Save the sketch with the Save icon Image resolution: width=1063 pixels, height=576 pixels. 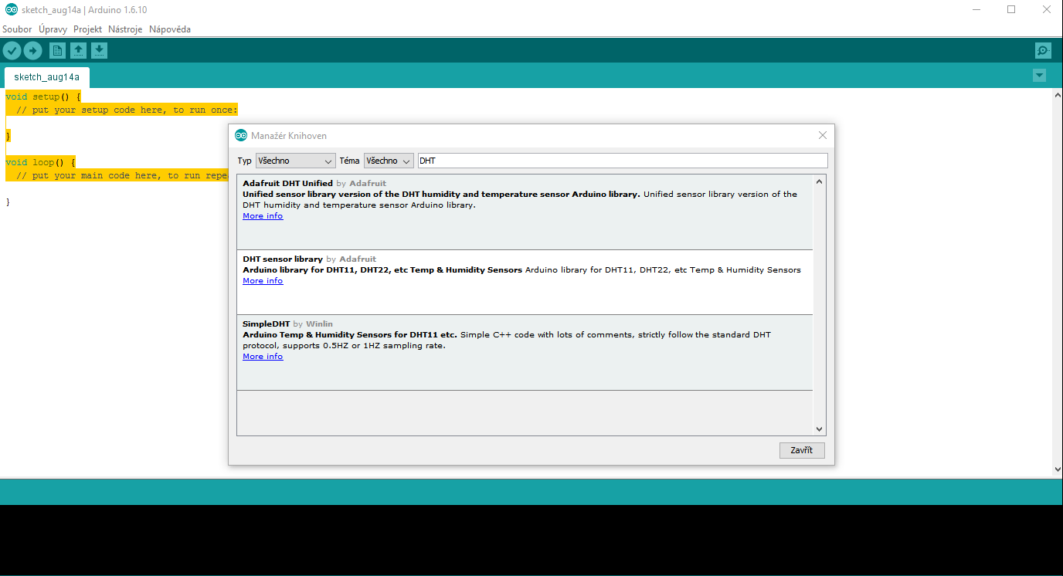[x=99, y=50]
